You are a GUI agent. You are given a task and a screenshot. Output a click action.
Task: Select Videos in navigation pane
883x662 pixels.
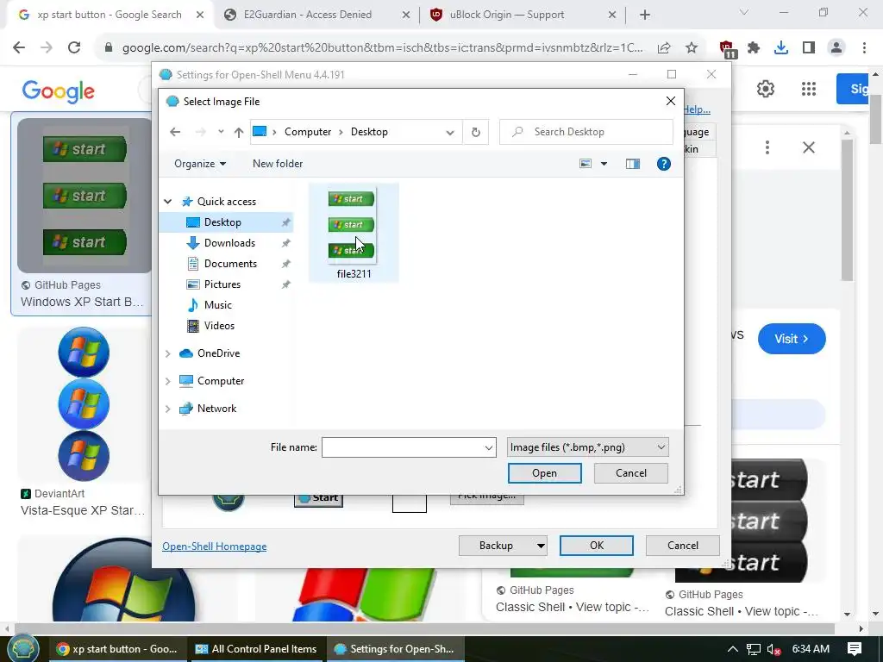218,326
